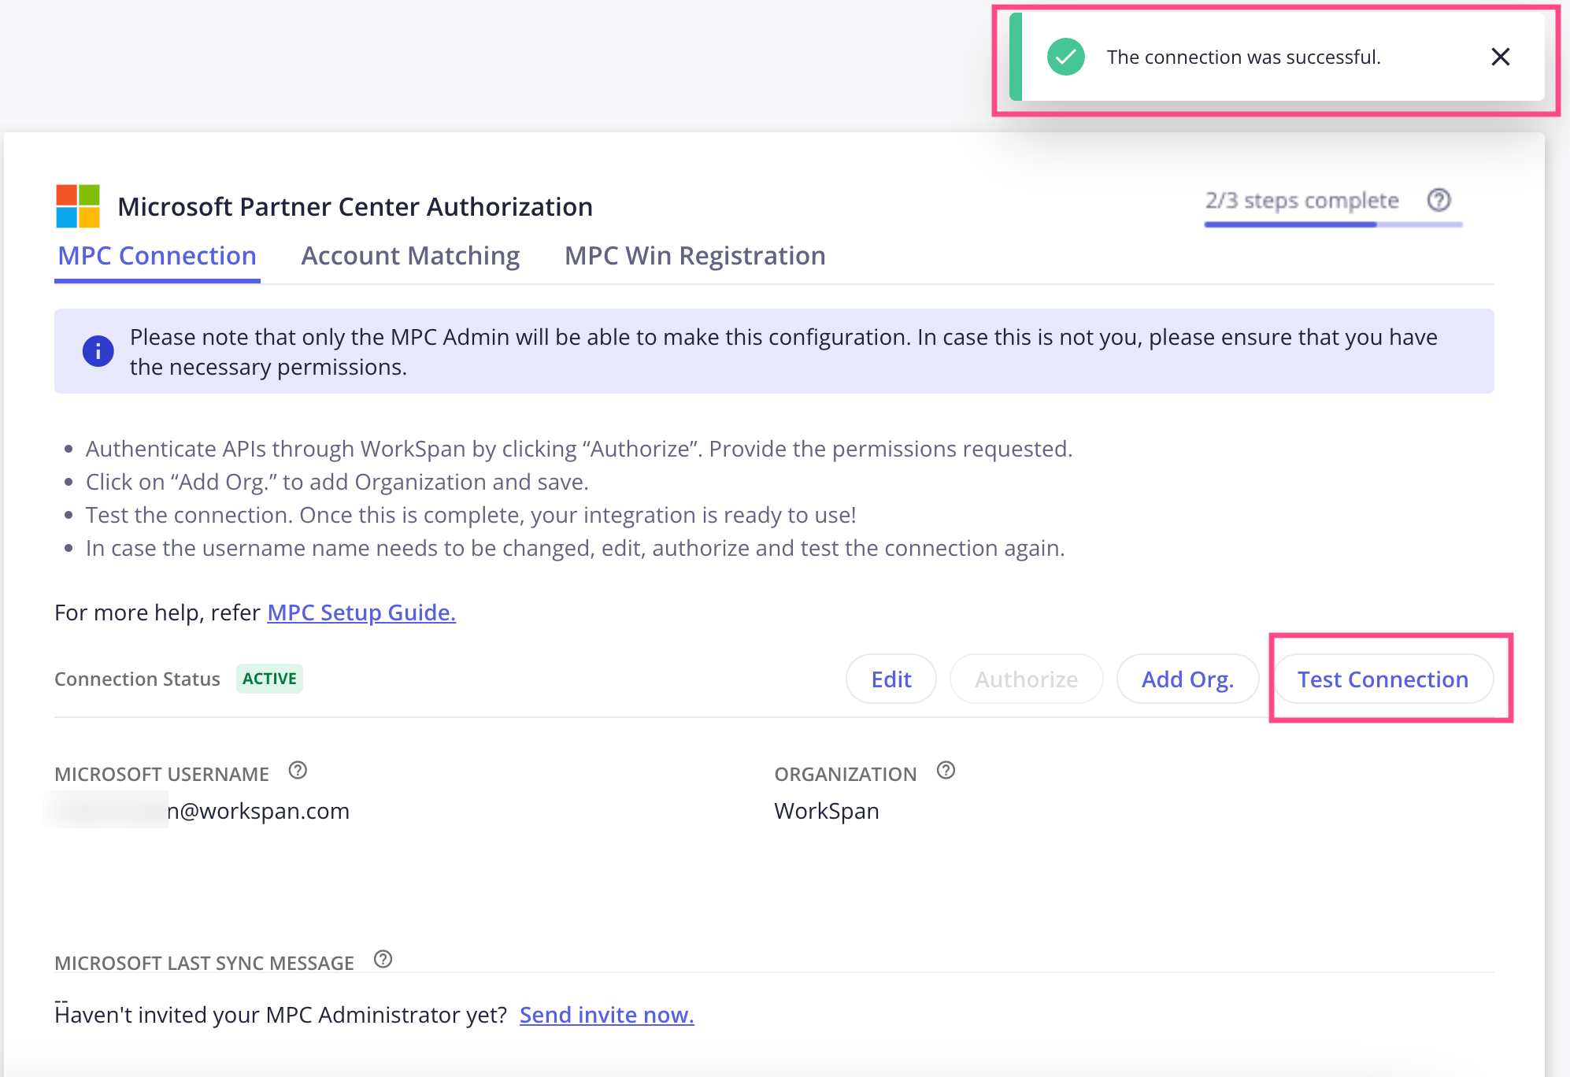Close the connection successful notification
1570x1077 pixels.
(1500, 57)
